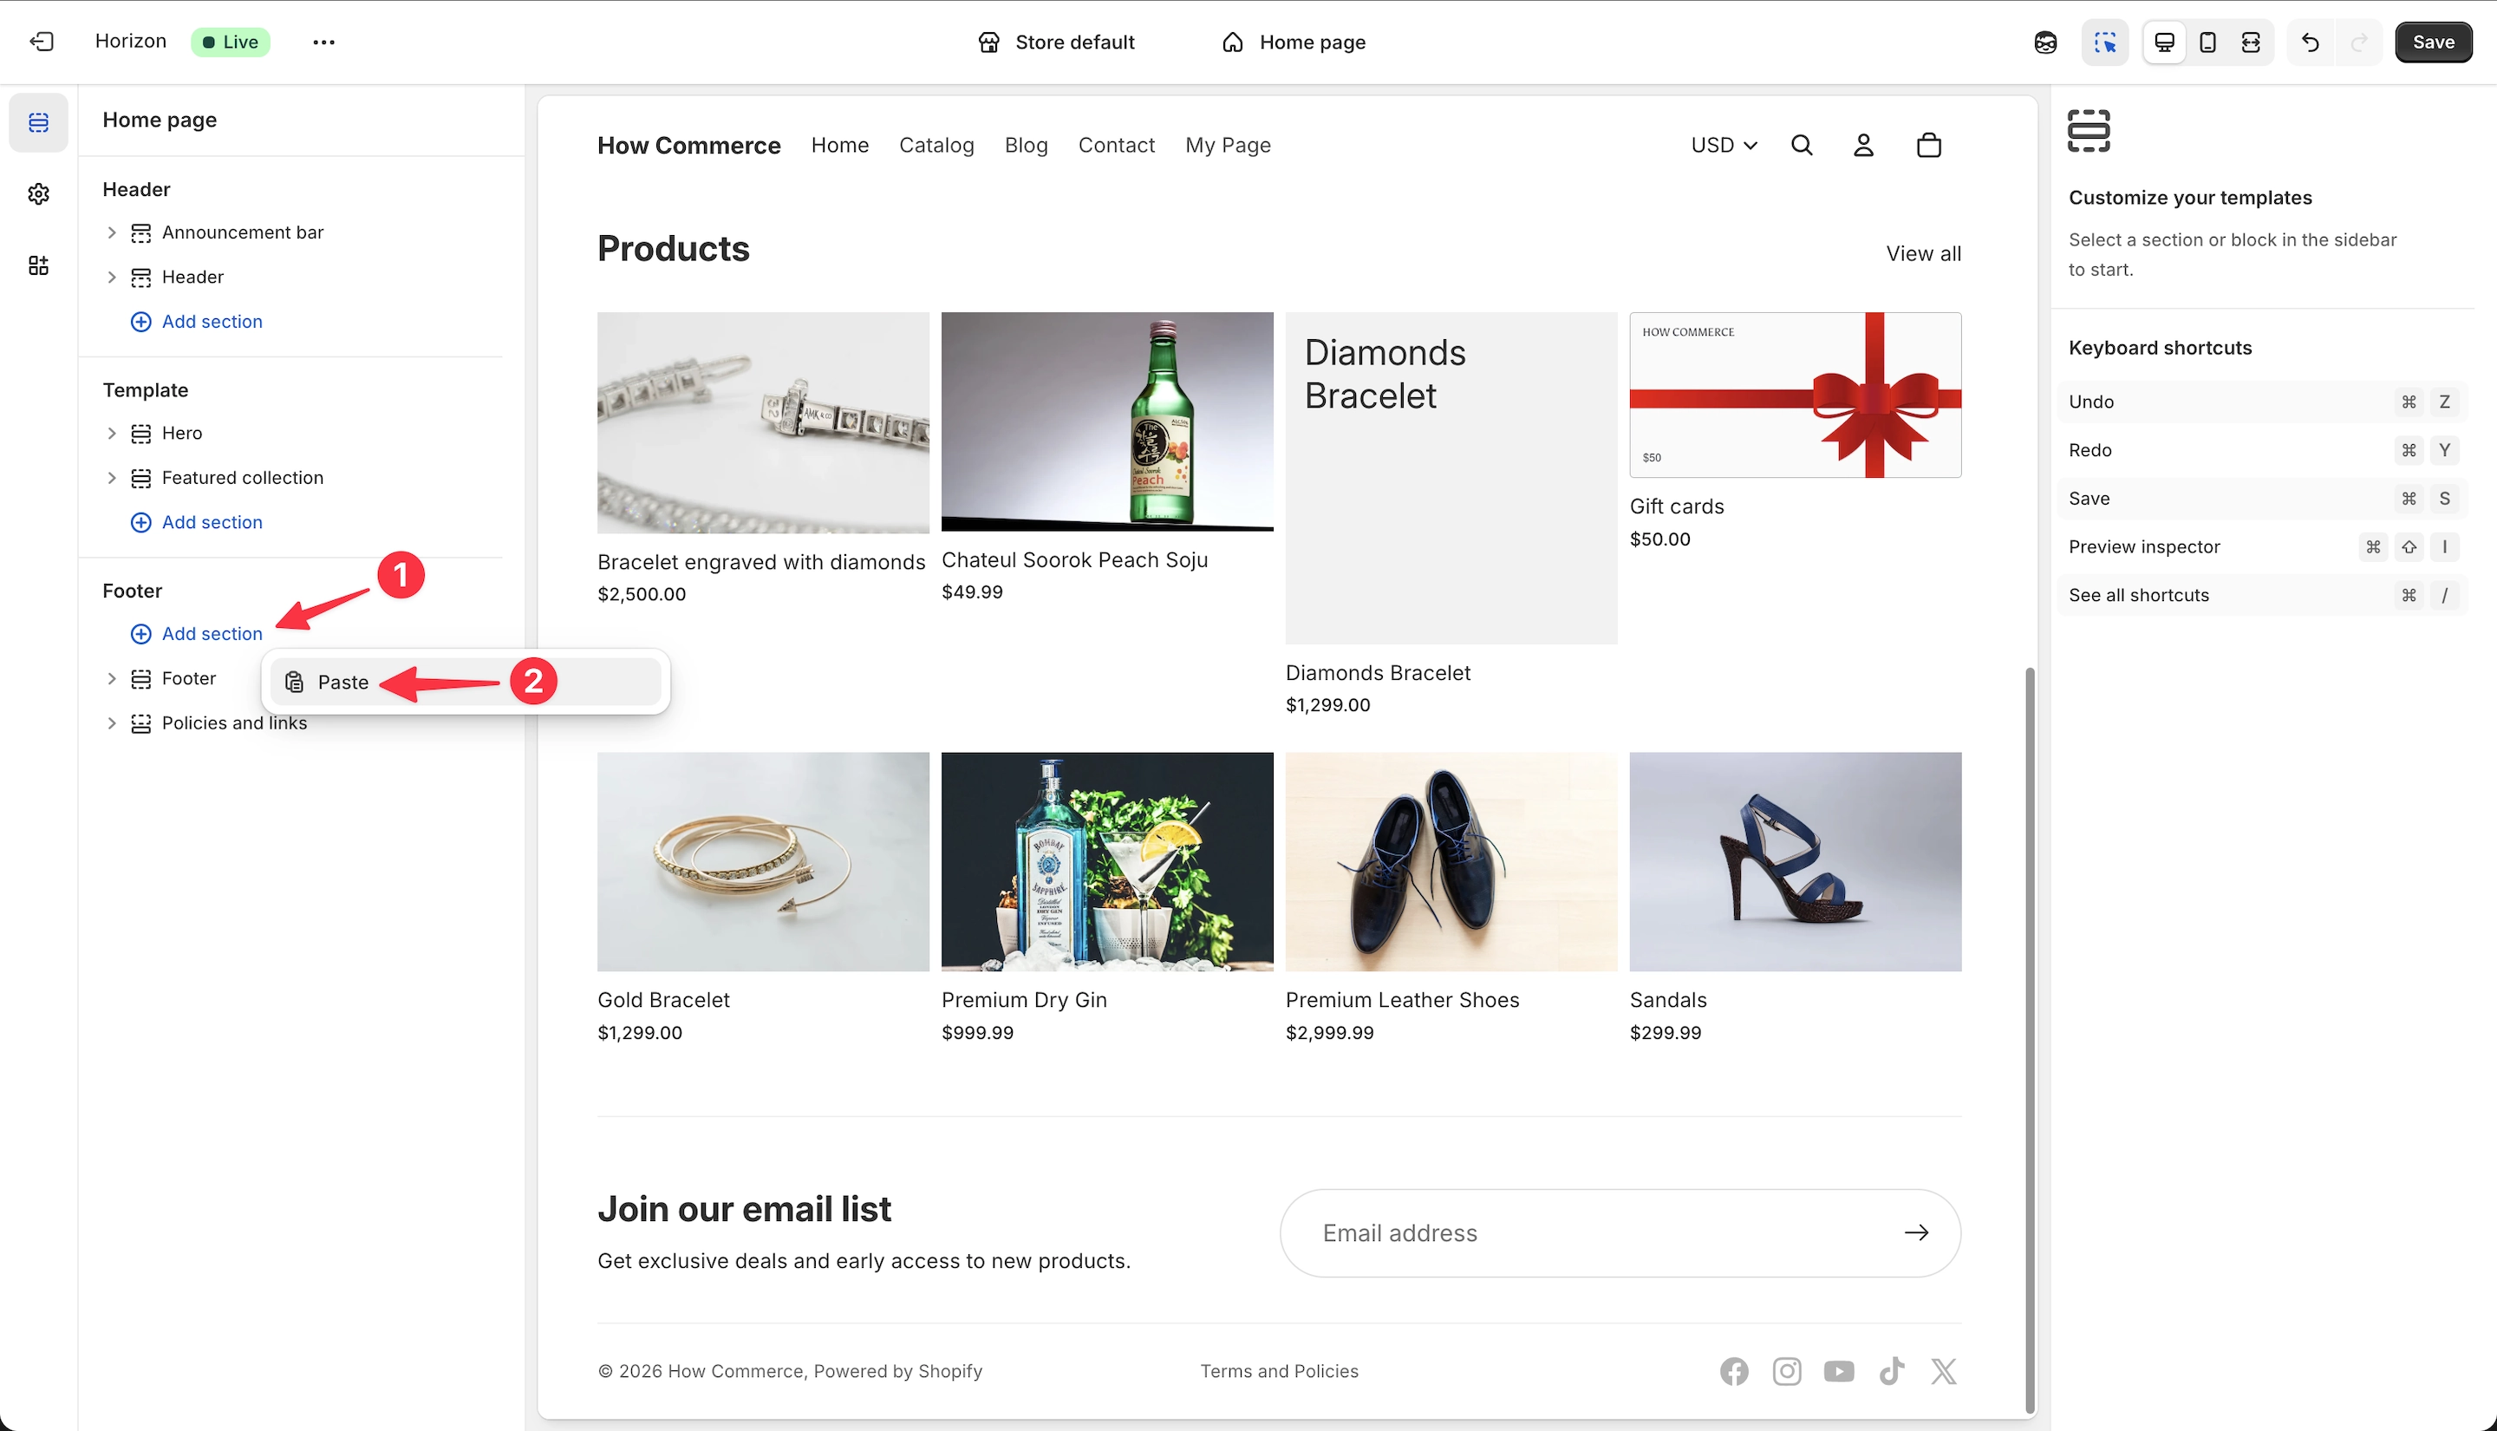Open Catalog in store navigation
Screen dimensions: 2497x1431
click(936, 146)
